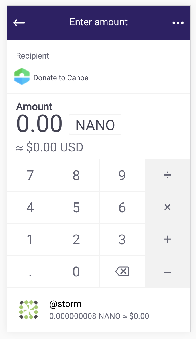Click the plus operator on the keypad
This screenshot has width=196, height=339.
click(x=168, y=239)
